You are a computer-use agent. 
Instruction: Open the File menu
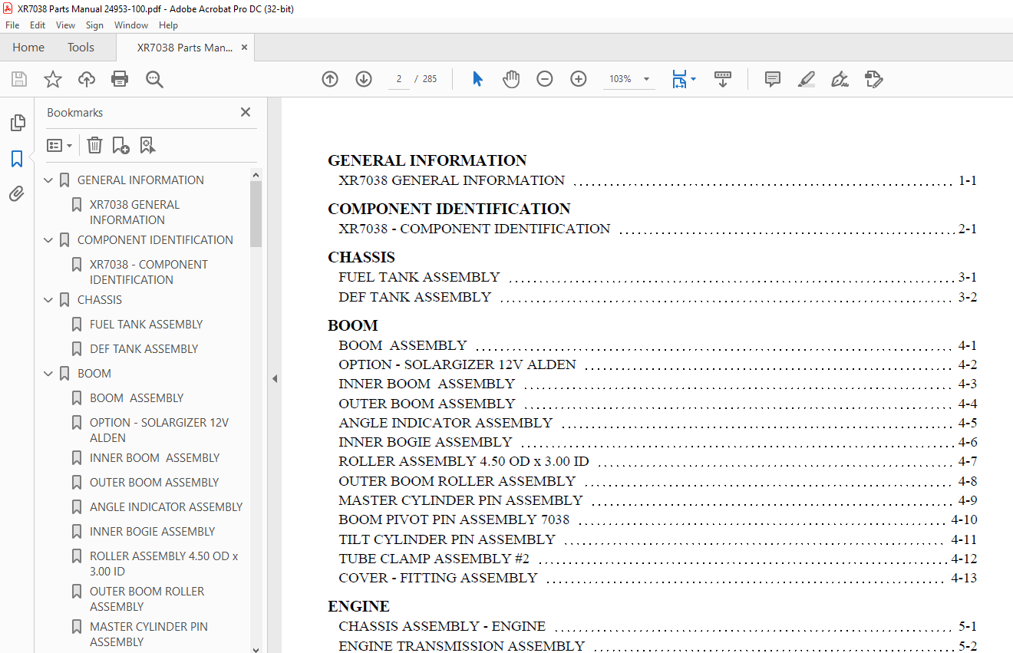pyautogui.click(x=12, y=25)
